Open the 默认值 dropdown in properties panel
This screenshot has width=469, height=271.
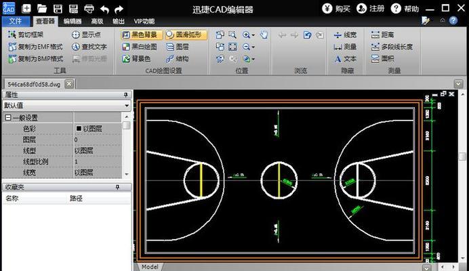tap(127, 106)
